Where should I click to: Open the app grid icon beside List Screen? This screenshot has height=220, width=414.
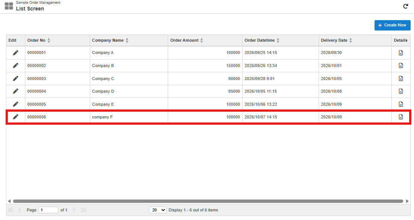(9, 6)
